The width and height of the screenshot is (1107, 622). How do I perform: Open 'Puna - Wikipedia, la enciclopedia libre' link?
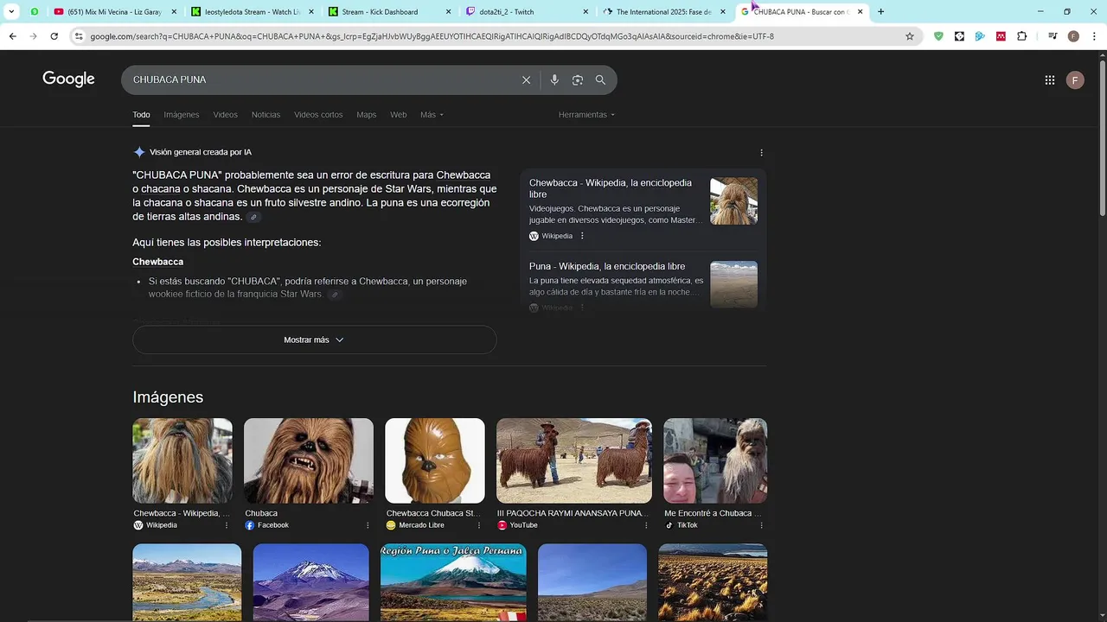[x=607, y=266]
